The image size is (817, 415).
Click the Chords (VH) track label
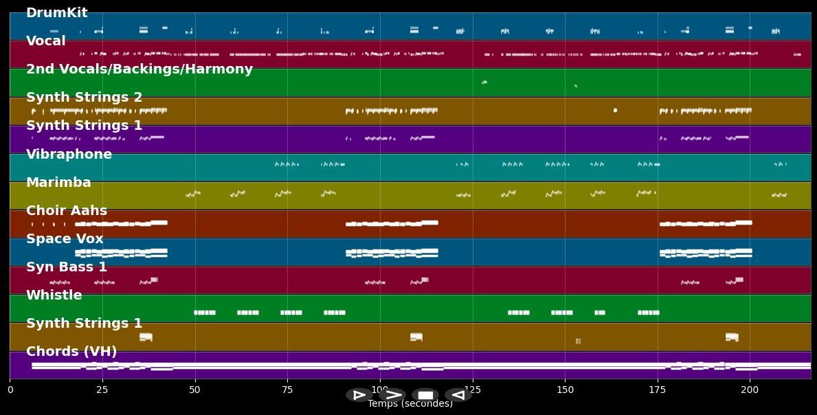71,352
